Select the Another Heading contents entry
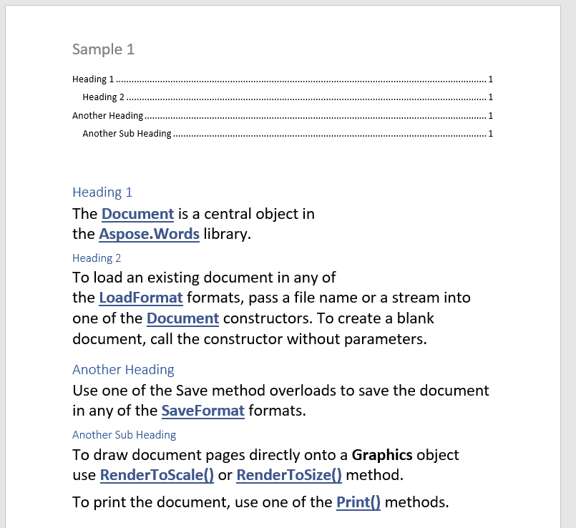 click(107, 115)
